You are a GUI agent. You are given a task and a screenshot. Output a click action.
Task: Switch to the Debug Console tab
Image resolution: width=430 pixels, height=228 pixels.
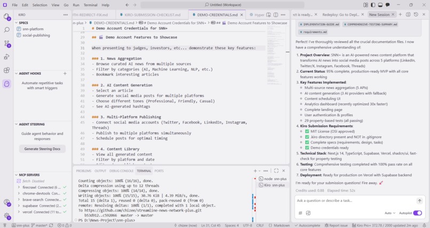121,171
